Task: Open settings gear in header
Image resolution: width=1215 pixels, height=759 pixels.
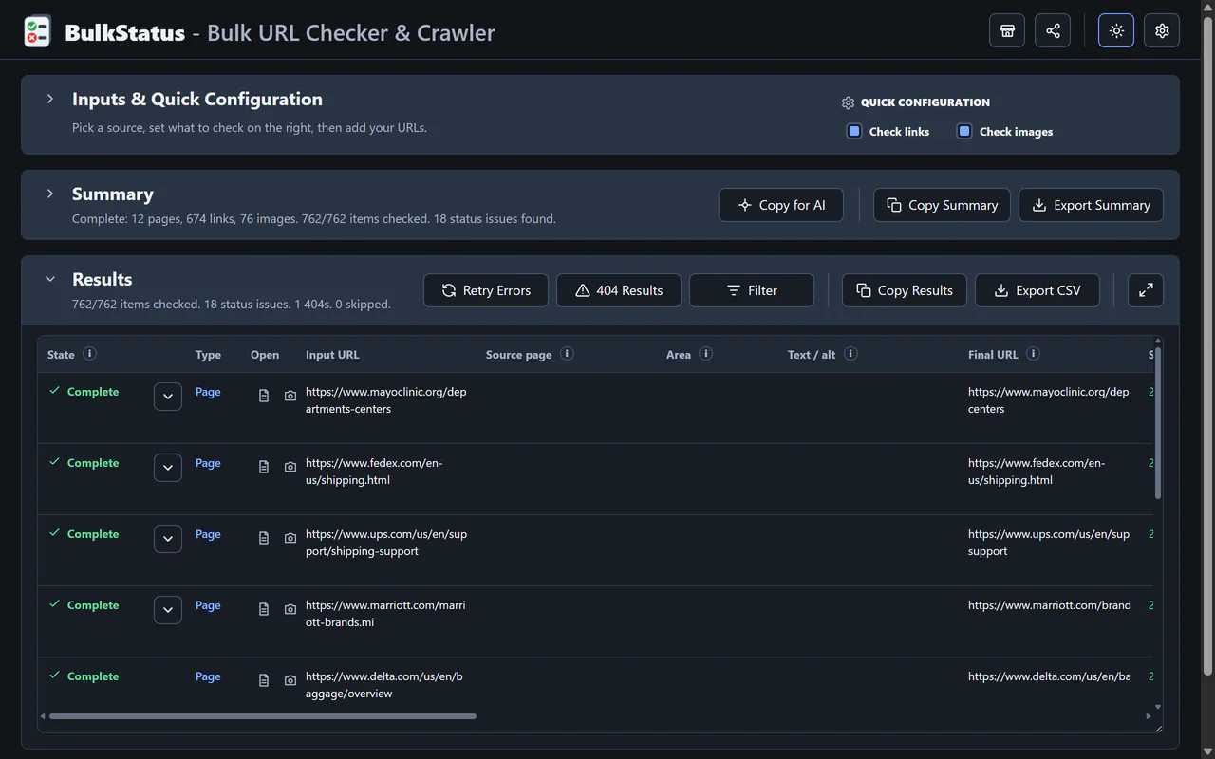Action: click(1162, 31)
